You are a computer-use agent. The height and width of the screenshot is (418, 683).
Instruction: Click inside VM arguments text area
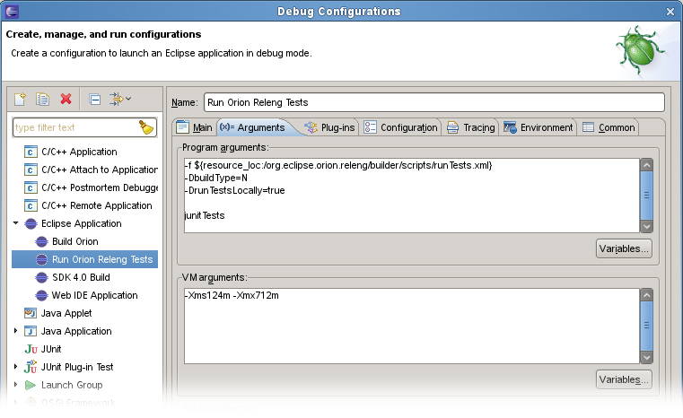pyautogui.click(x=412, y=327)
